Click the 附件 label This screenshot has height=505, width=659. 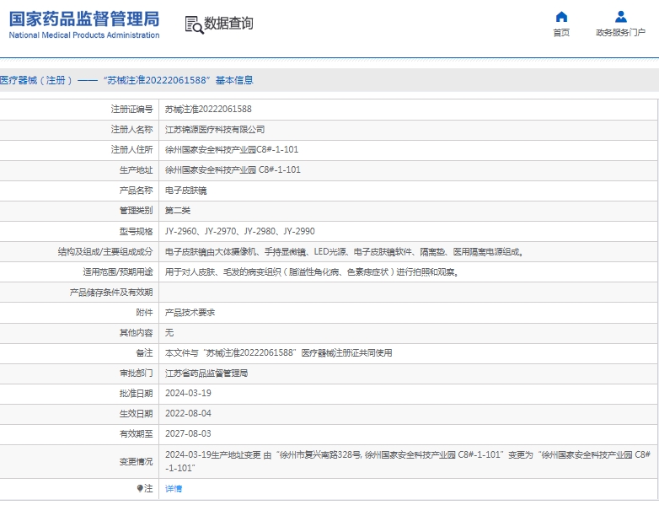click(144, 313)
